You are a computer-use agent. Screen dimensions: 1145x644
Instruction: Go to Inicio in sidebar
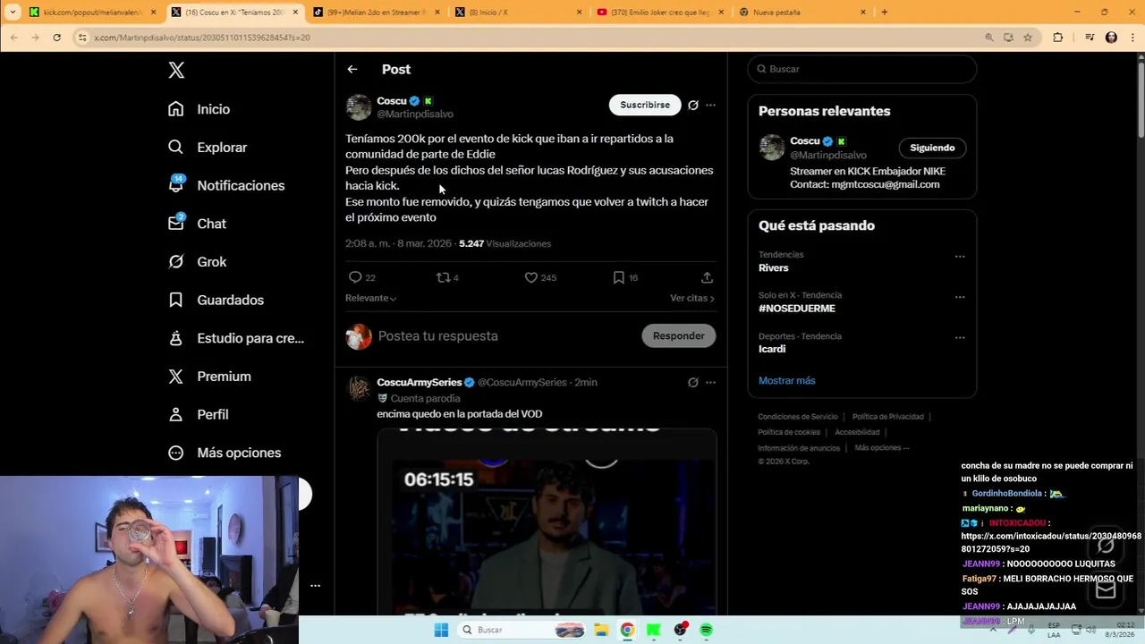[x=199, y=109]
